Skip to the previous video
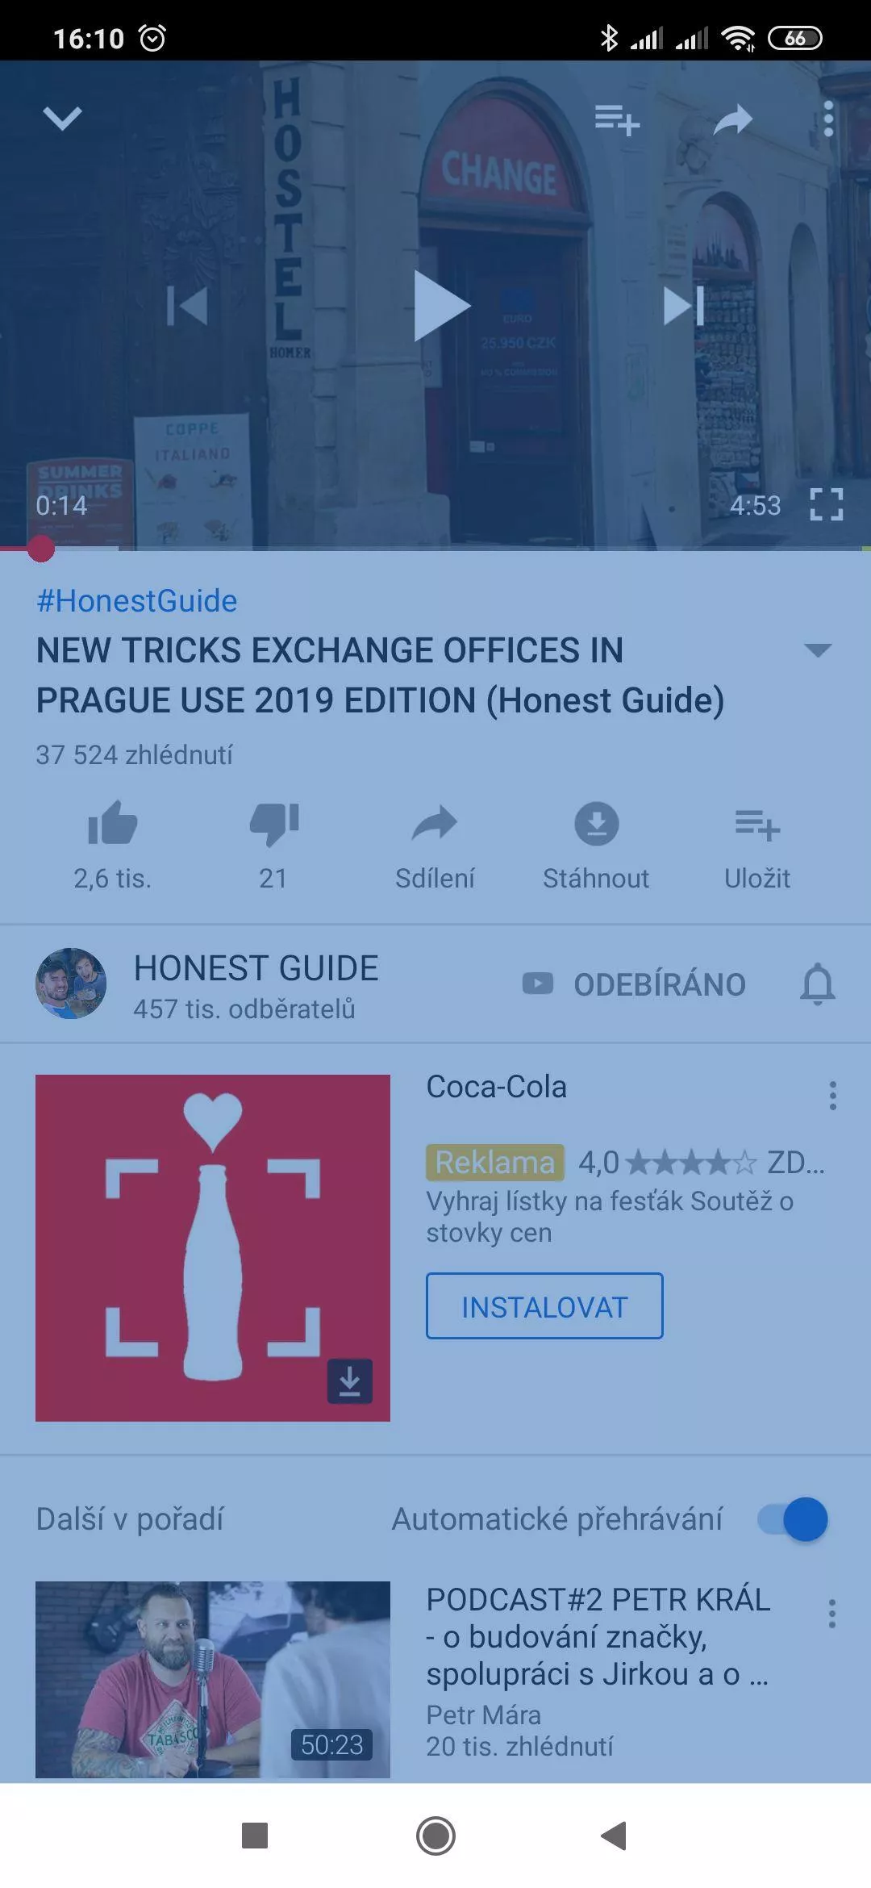Screen dimensions: 871x1888 point(187,306)
